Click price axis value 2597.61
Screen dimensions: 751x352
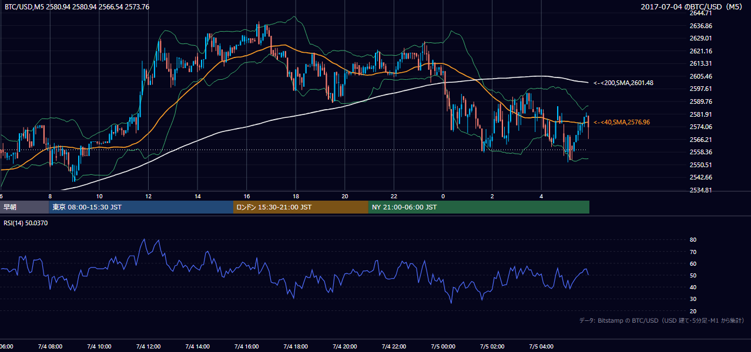pos(701,89)
